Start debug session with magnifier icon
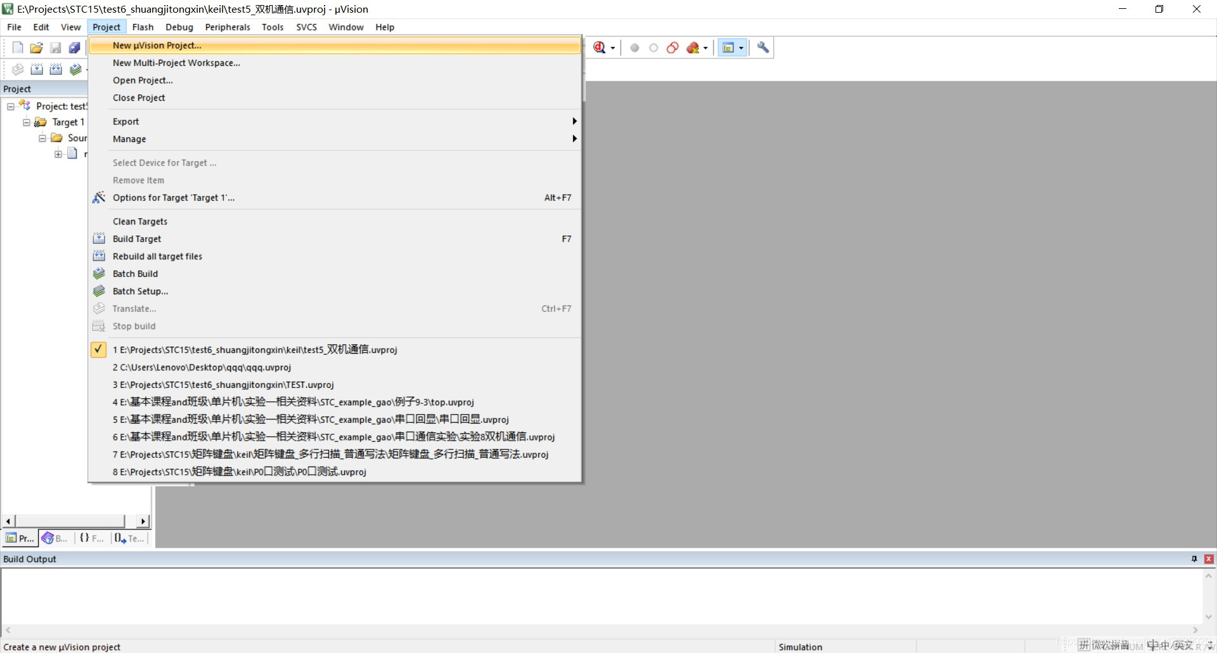Screen dimensions: 1217x653 click(x=600, y=48)
